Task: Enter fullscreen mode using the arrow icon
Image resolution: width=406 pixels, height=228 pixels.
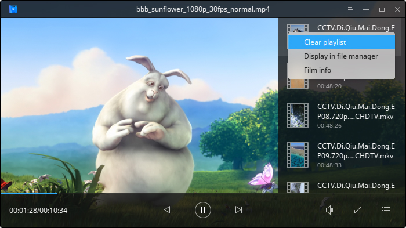Action: point(358,210)
